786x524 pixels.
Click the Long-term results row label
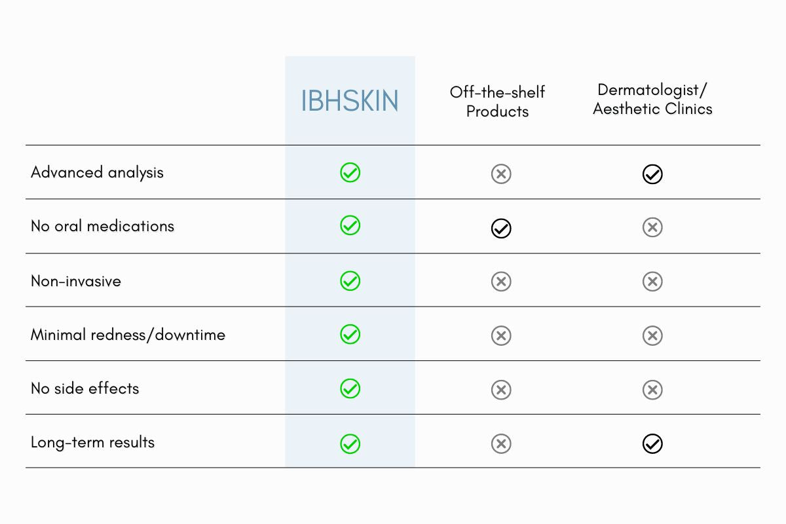click(x=92, y=442)
